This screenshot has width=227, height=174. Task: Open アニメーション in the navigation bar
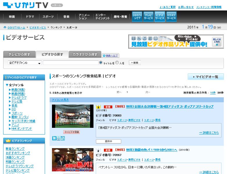click(84, 17)
